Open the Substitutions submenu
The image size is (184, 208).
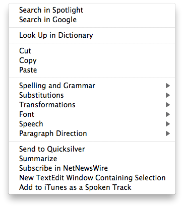click(x=92, y=95)
